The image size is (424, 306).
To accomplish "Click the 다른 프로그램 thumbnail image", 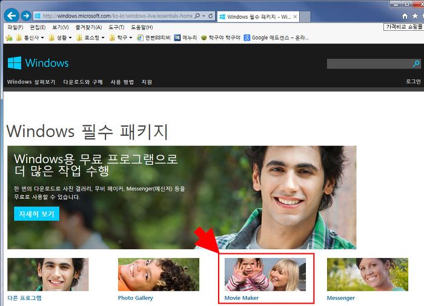I will pyautogui.click(x=48, y=274).
